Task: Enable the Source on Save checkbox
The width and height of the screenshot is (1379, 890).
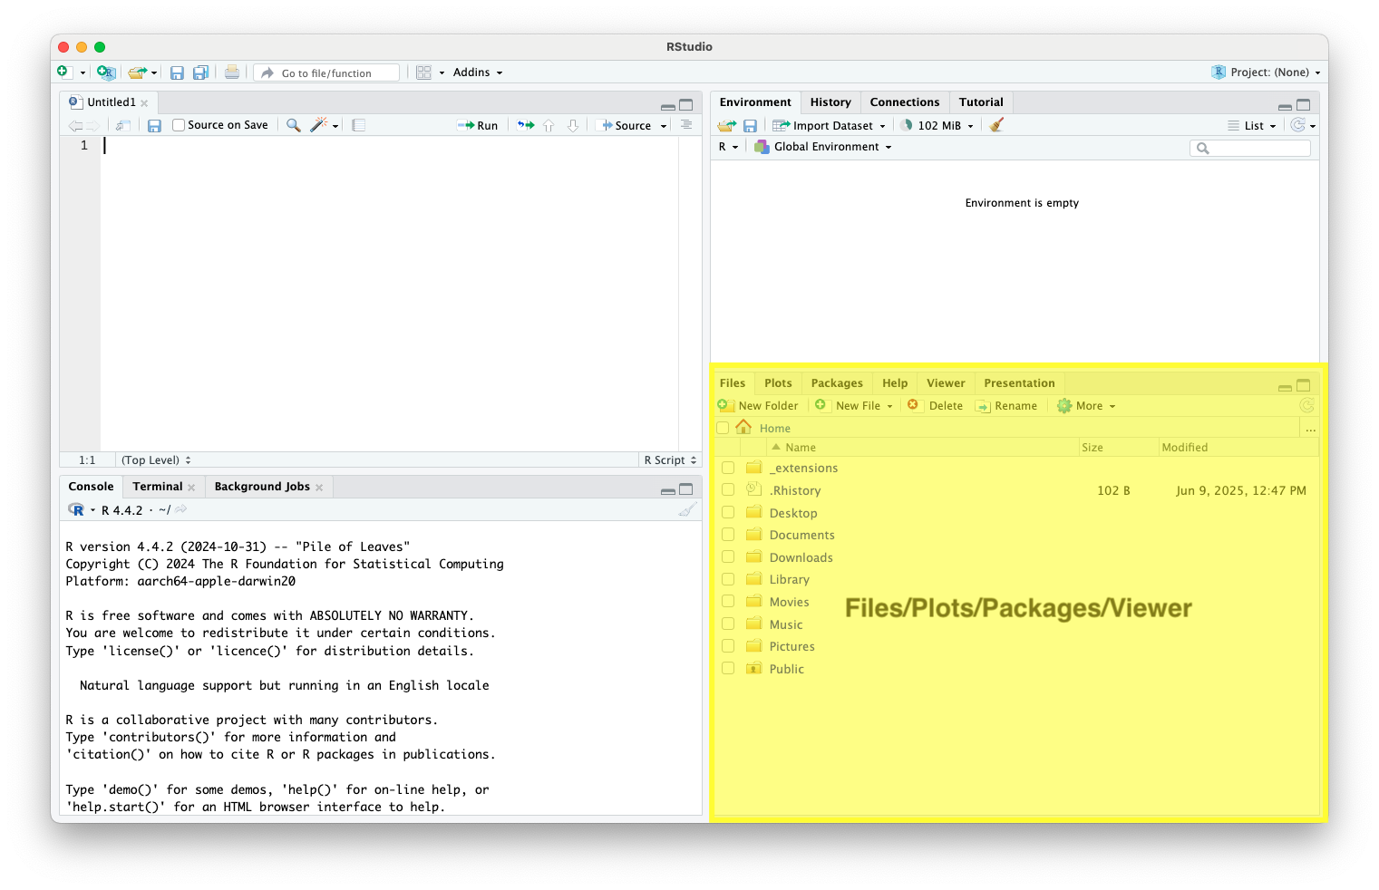Action: click(x=179, y=125)
